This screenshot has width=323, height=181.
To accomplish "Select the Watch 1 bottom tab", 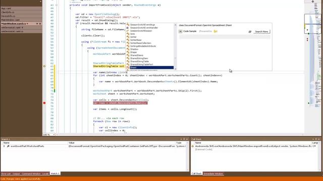I will click(55, 173).
